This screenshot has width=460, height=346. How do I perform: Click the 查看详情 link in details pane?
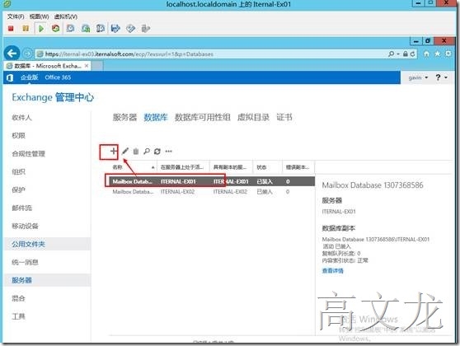tap(333, 270)
